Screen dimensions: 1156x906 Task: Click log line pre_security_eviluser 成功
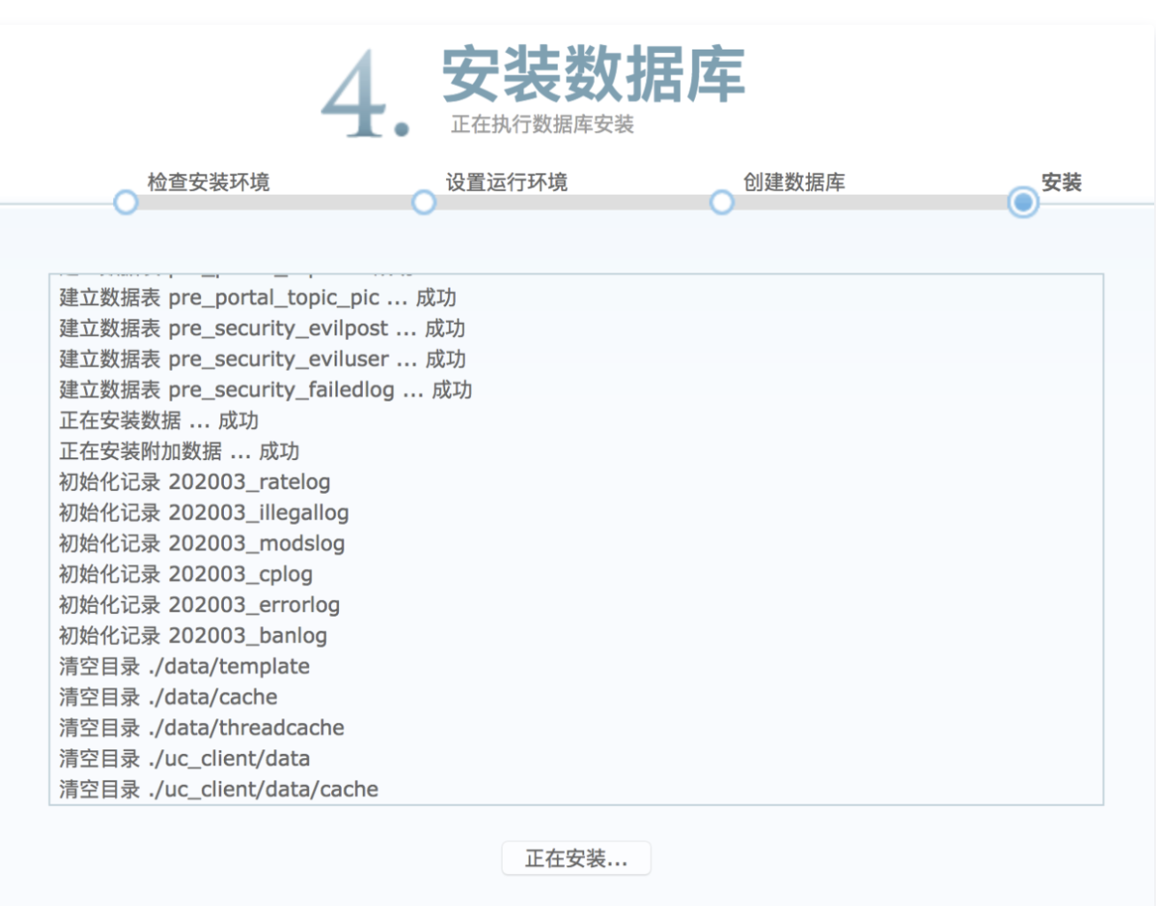[262, 359]
